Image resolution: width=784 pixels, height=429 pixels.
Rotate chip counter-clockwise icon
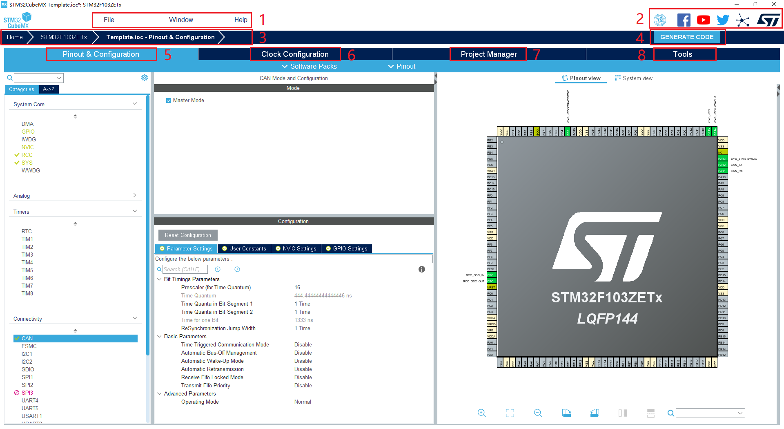click(x=595, y=413)
